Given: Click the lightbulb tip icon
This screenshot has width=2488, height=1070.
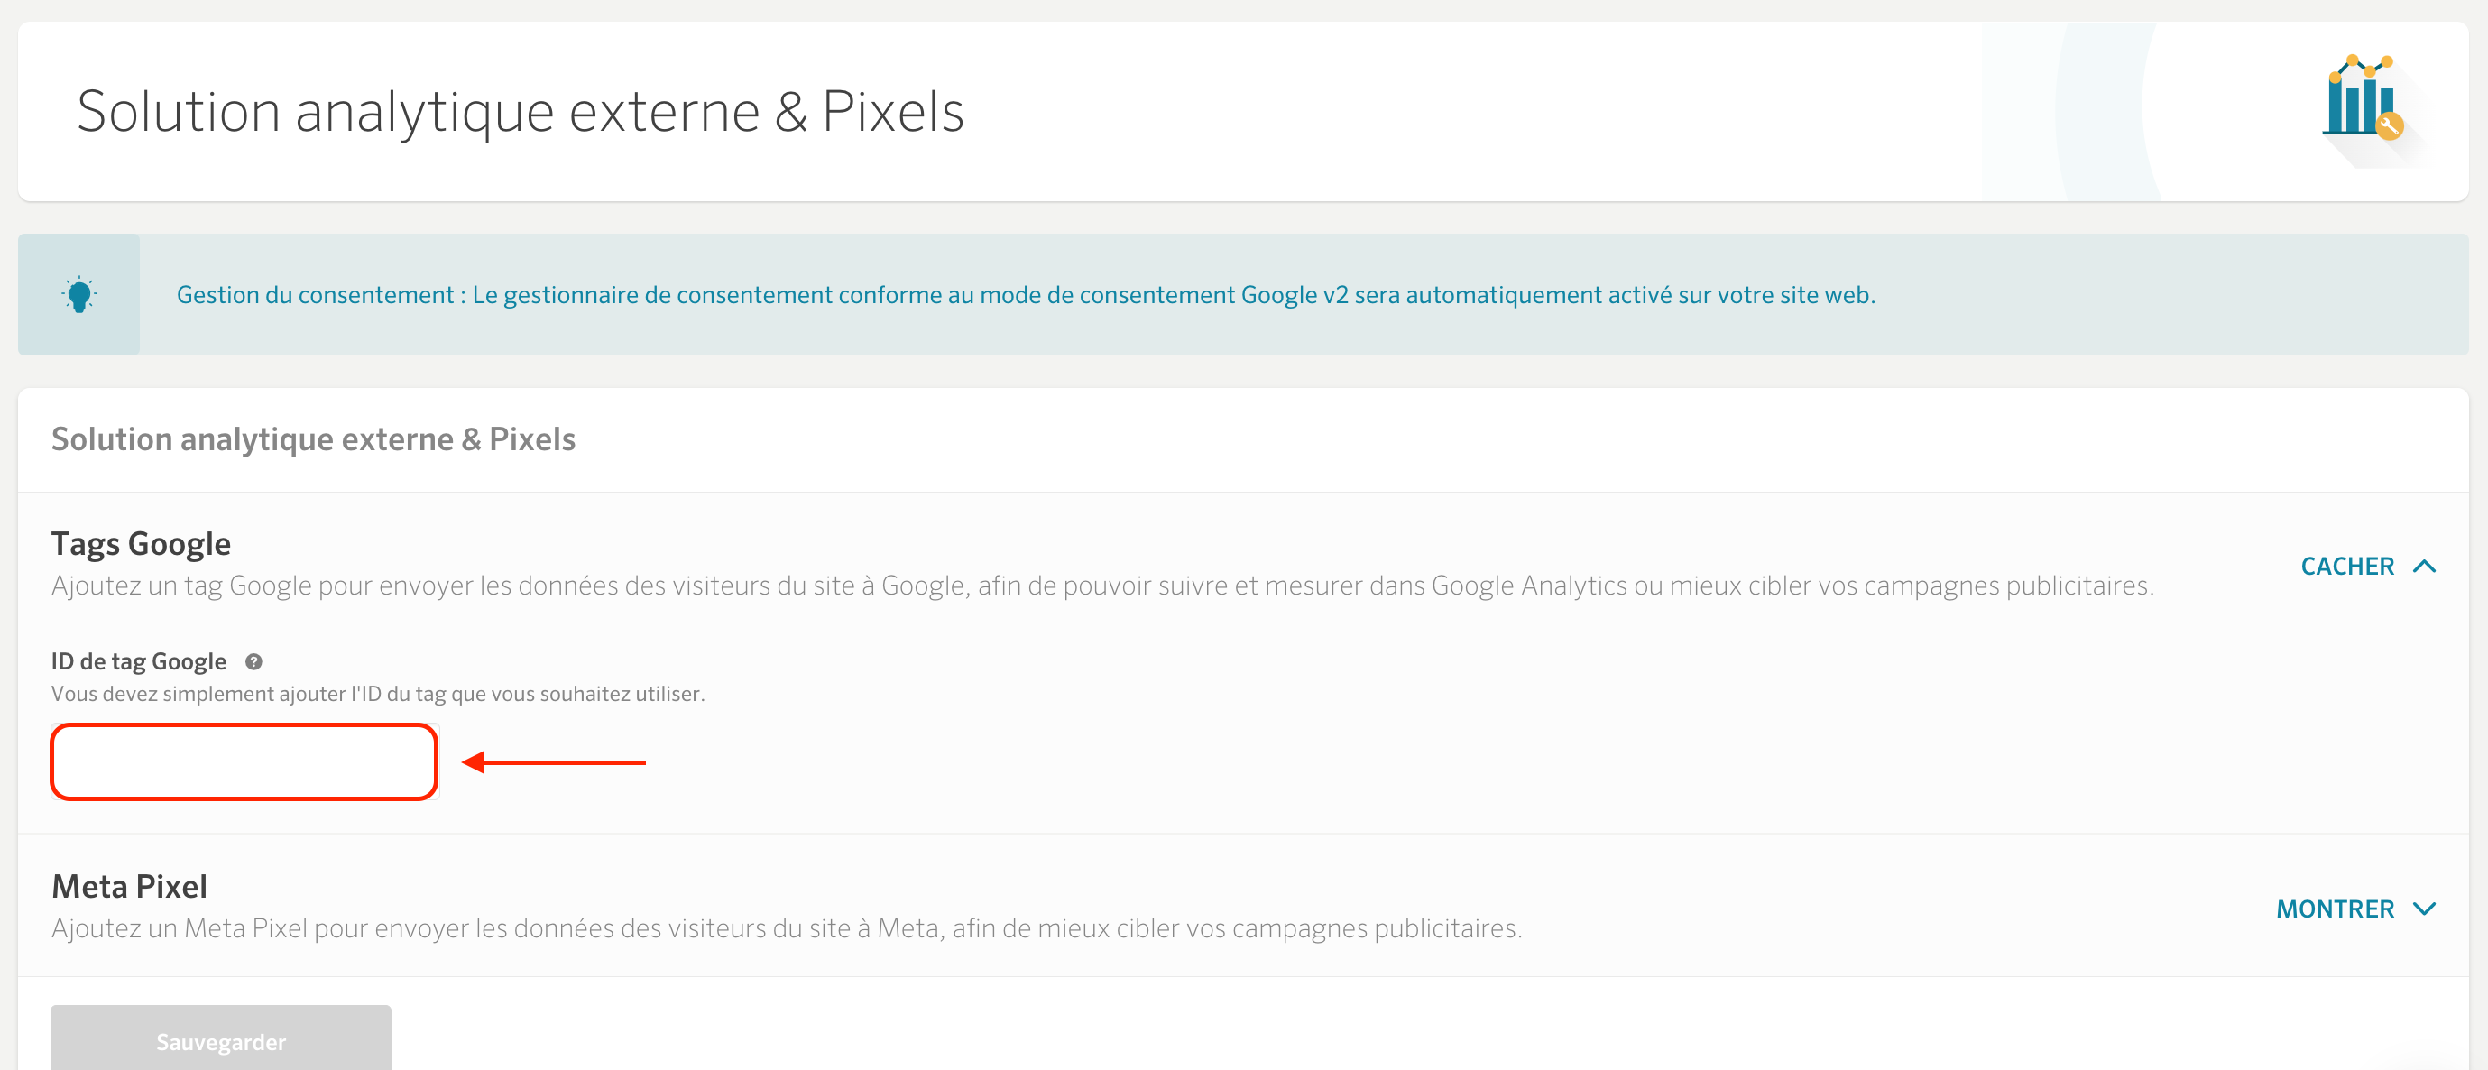Looking at the screenshot, I should coord(79,294).
